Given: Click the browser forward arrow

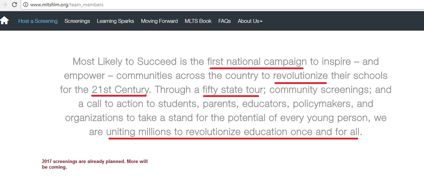Looking at the screenshot, I should [x=4, y=5].
